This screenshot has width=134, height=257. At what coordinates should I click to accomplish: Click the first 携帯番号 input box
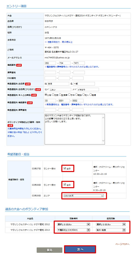(x=50, y=72)
